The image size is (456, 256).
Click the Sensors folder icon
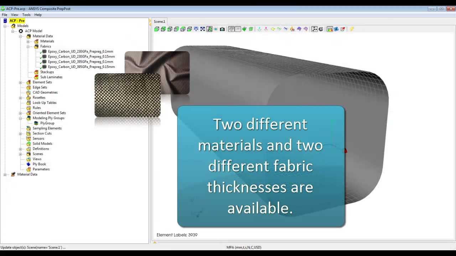tap(28, 139)
